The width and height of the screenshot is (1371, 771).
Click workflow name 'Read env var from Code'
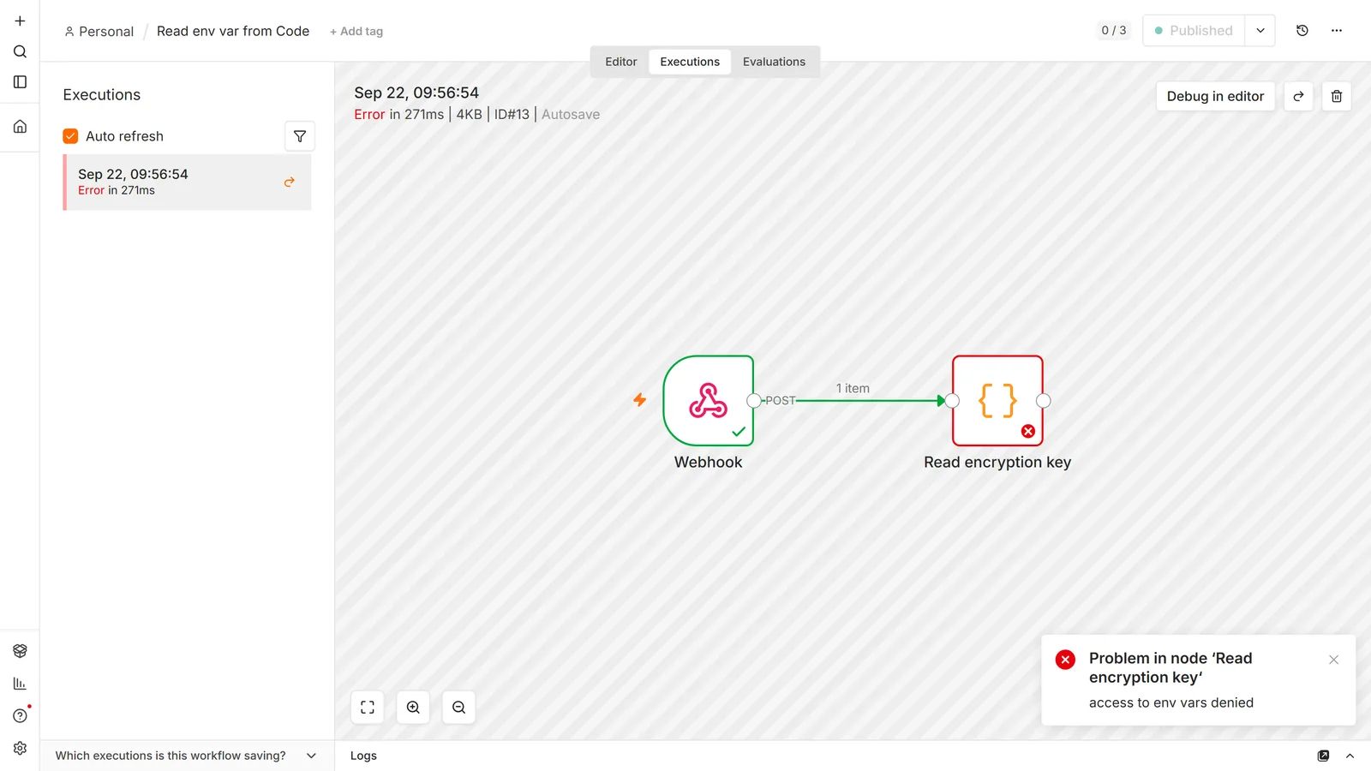233,31
